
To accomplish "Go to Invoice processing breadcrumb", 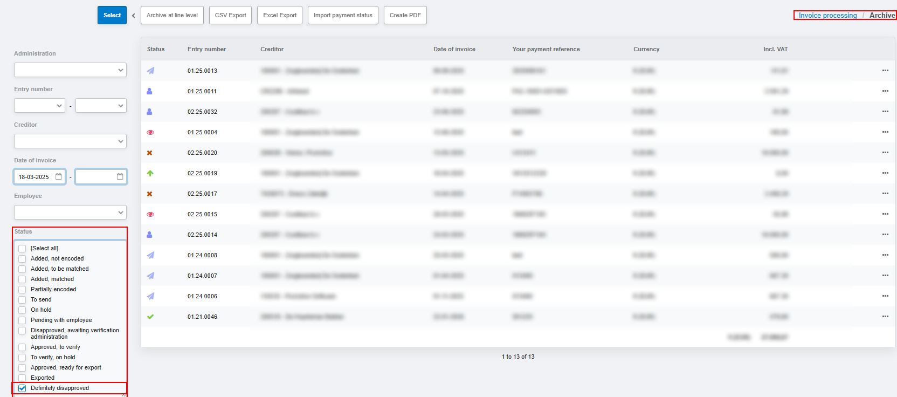I will (827, 16).
